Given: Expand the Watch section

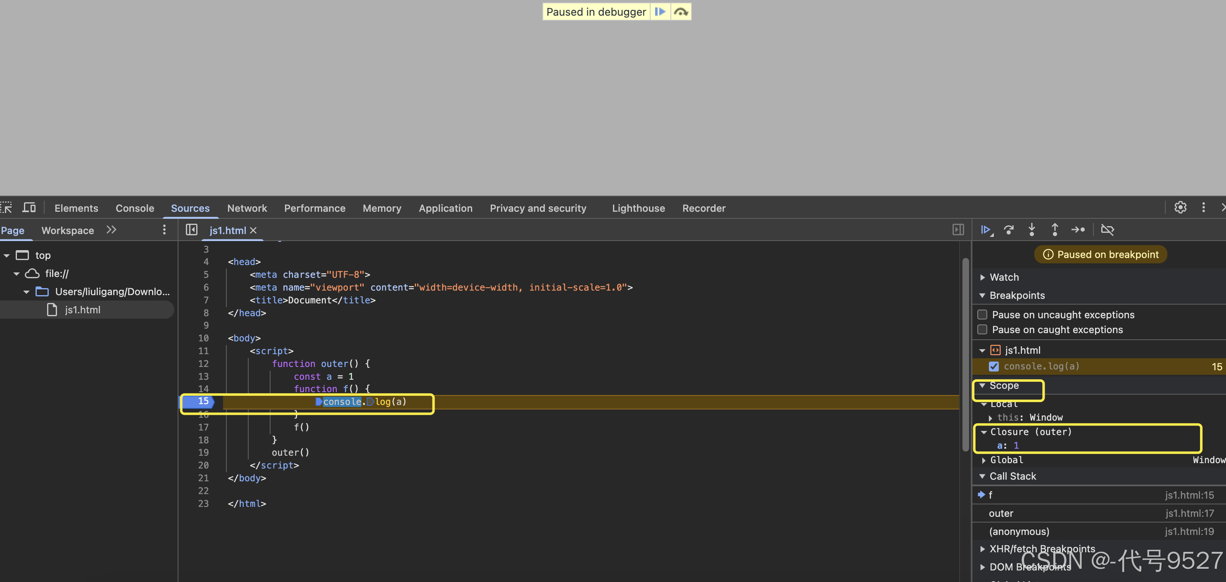Looking at the screenshot, I should (1004, 277).
